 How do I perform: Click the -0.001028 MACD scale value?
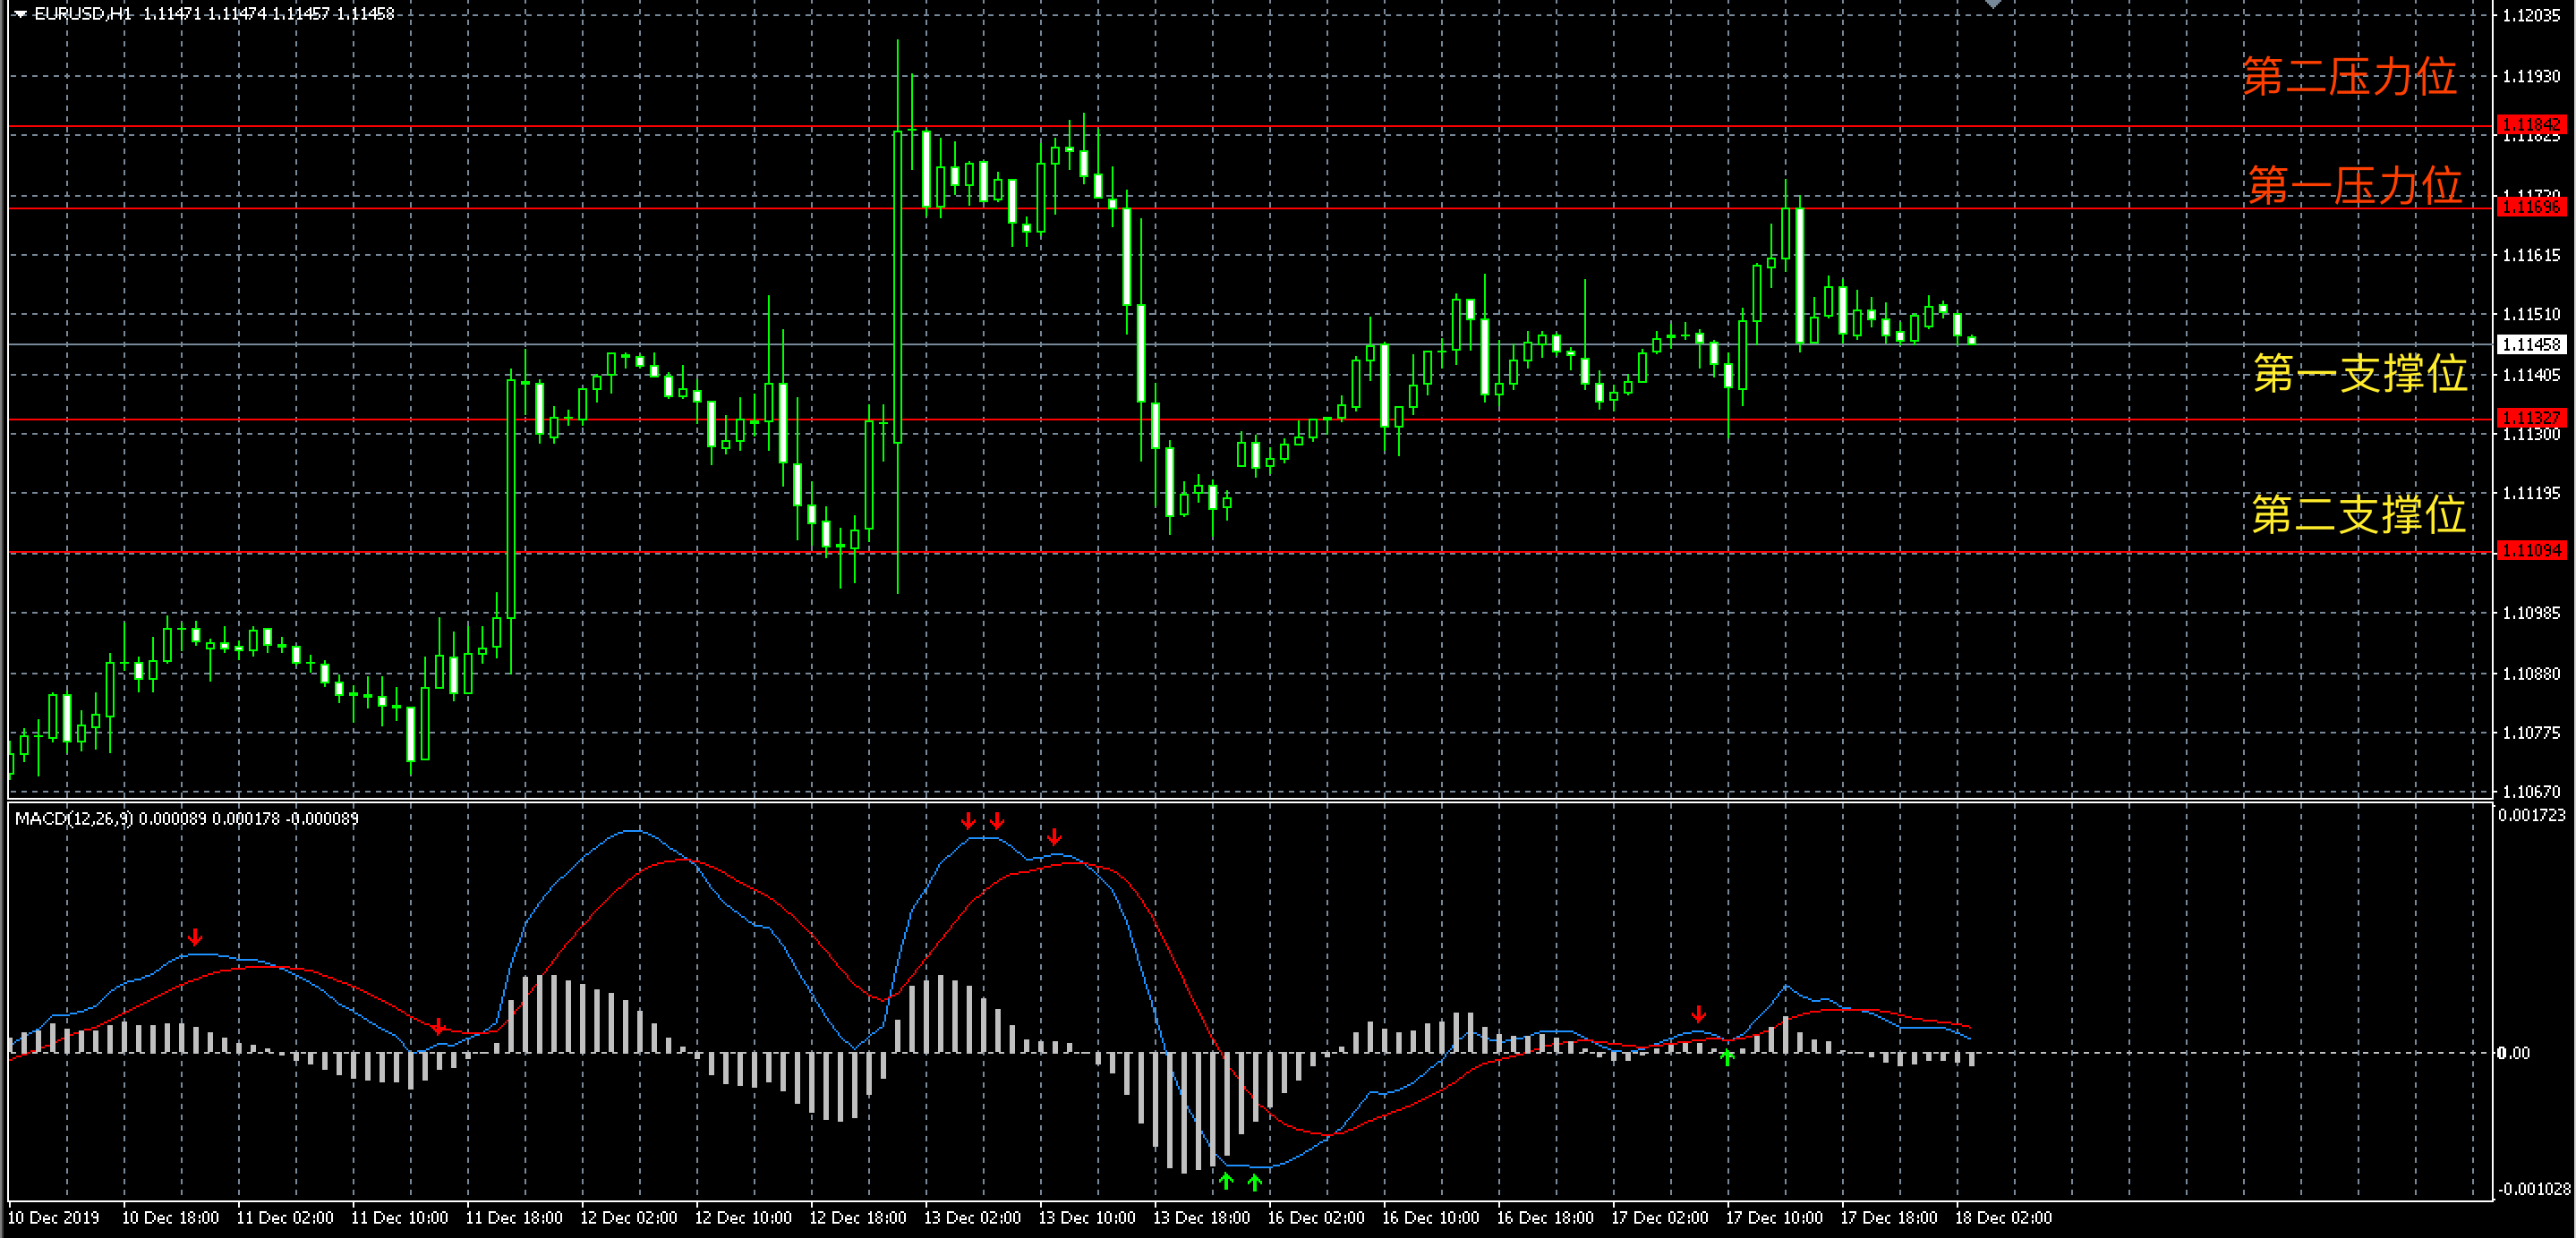pos(2534,1189)
